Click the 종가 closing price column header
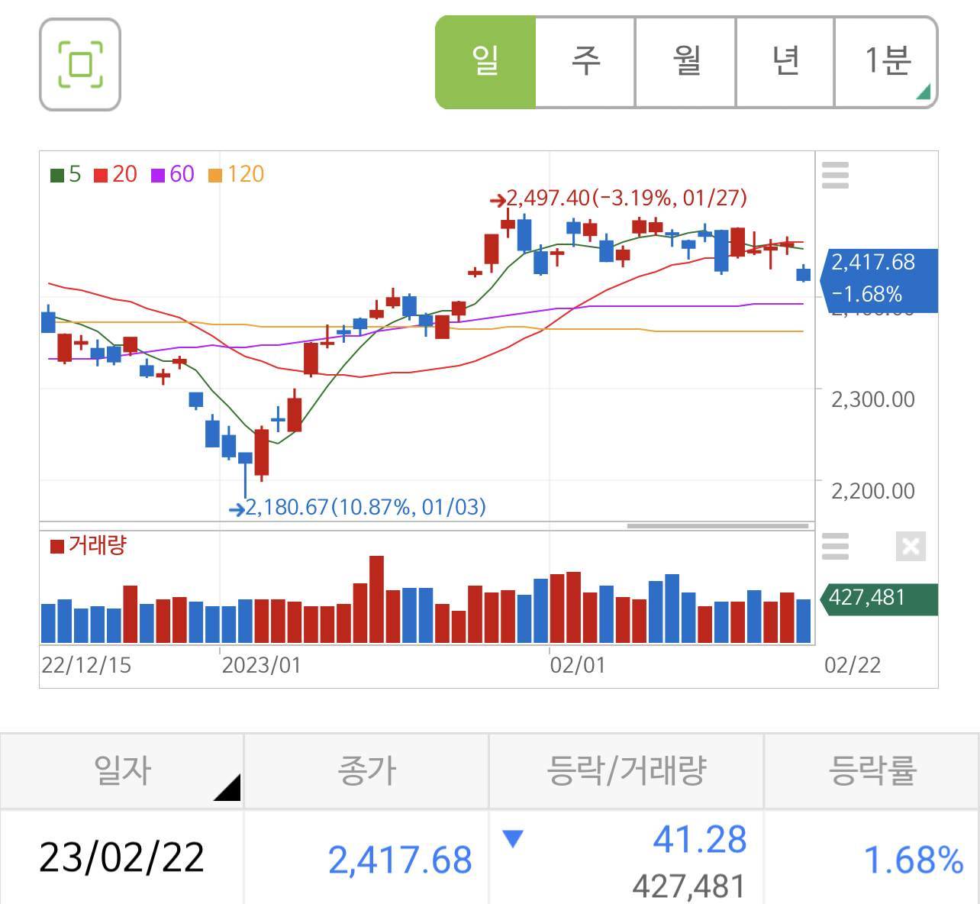The height and width of the screenshot is (904, 980). point(366,770)
